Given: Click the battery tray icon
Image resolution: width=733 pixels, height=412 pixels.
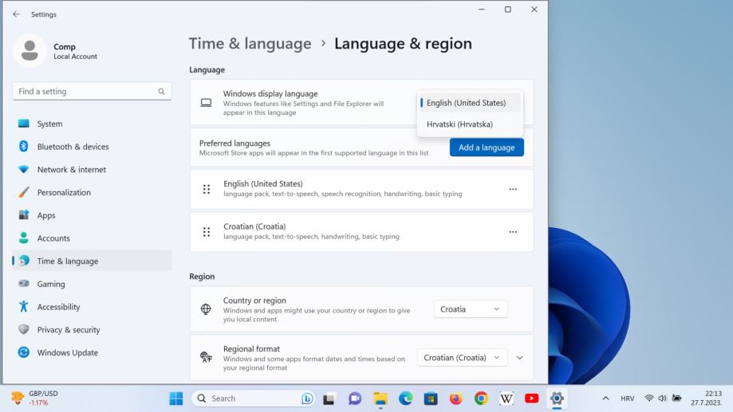Looking at the screenshot, I should pyautogui.click(x=676, y=398).
